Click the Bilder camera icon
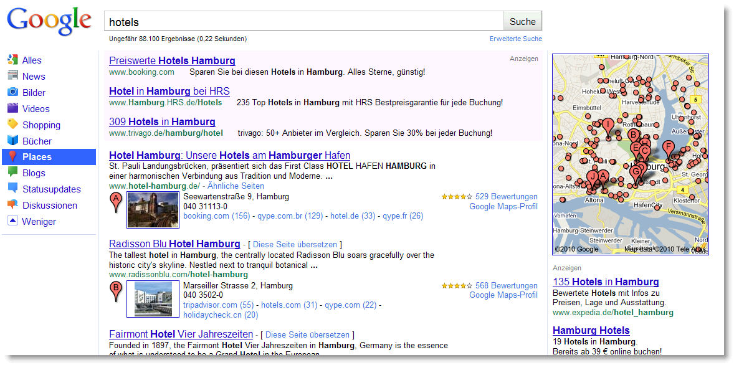 click(x=12, y=92)
